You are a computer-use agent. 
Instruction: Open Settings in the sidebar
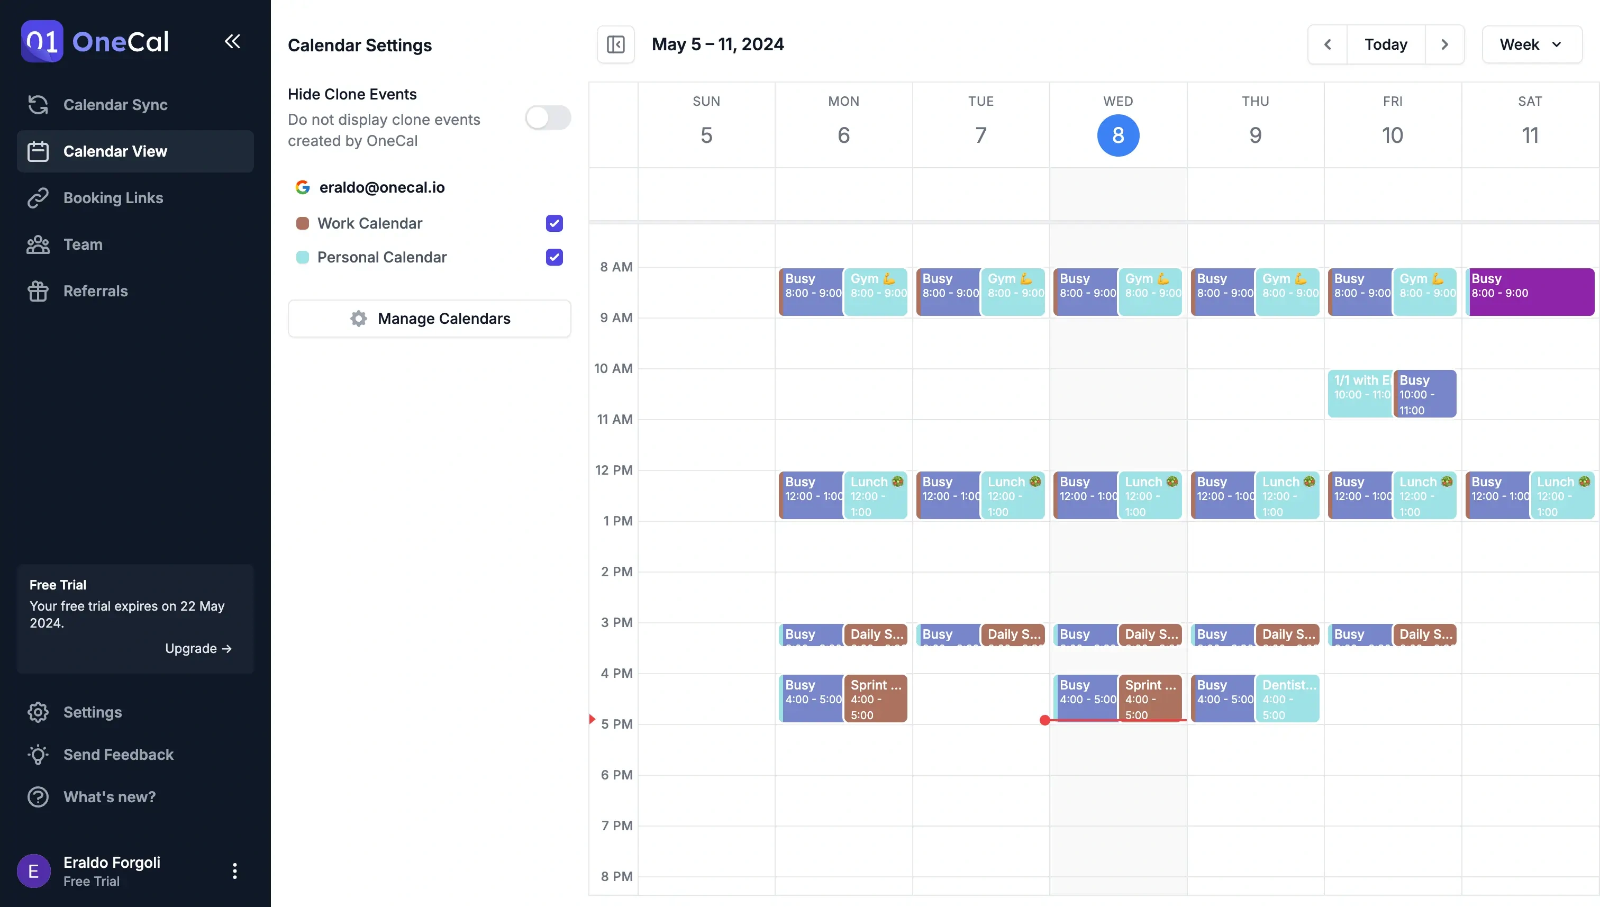coord(92,712)
